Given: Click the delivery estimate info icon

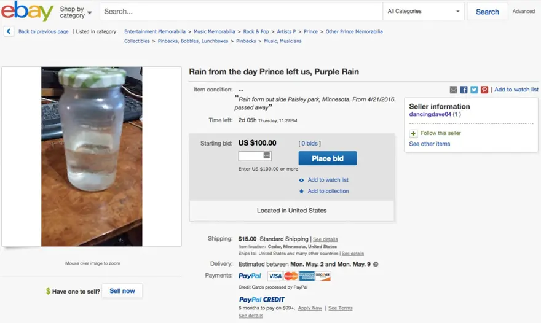Looking at the screenshot, I should [376, 264].
